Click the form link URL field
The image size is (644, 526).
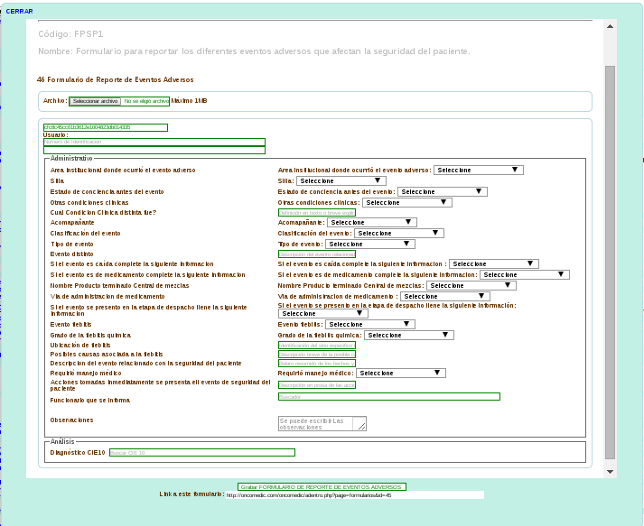353,494
